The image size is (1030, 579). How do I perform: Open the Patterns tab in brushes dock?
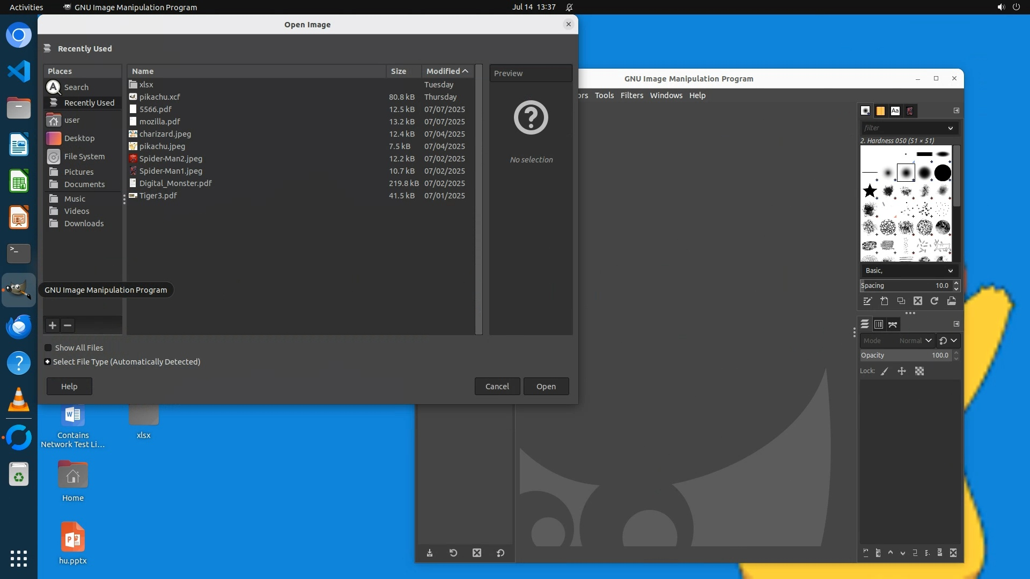[x=880, y=111]
